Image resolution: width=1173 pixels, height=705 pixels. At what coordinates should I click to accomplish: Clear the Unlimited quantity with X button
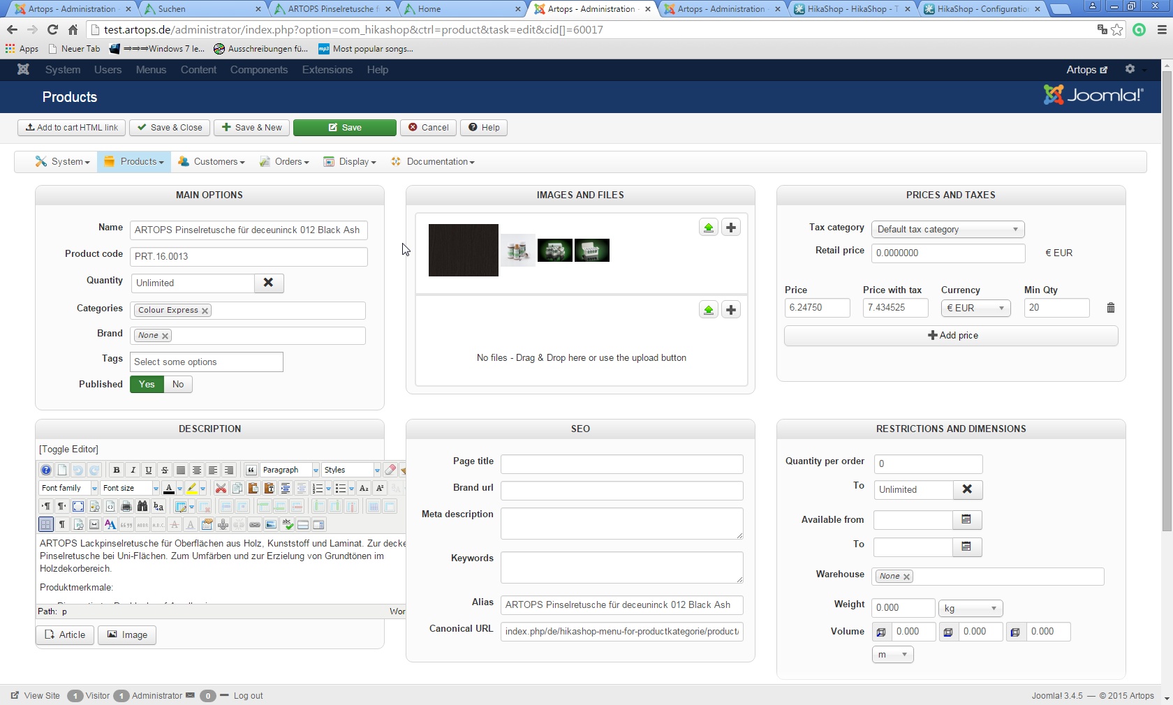(x=269, y=283)
